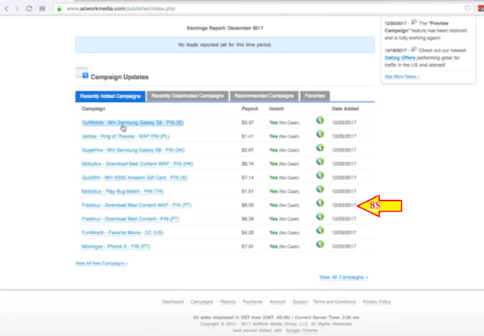
Task: Click the green secure padlock icon
Action: 59,8
